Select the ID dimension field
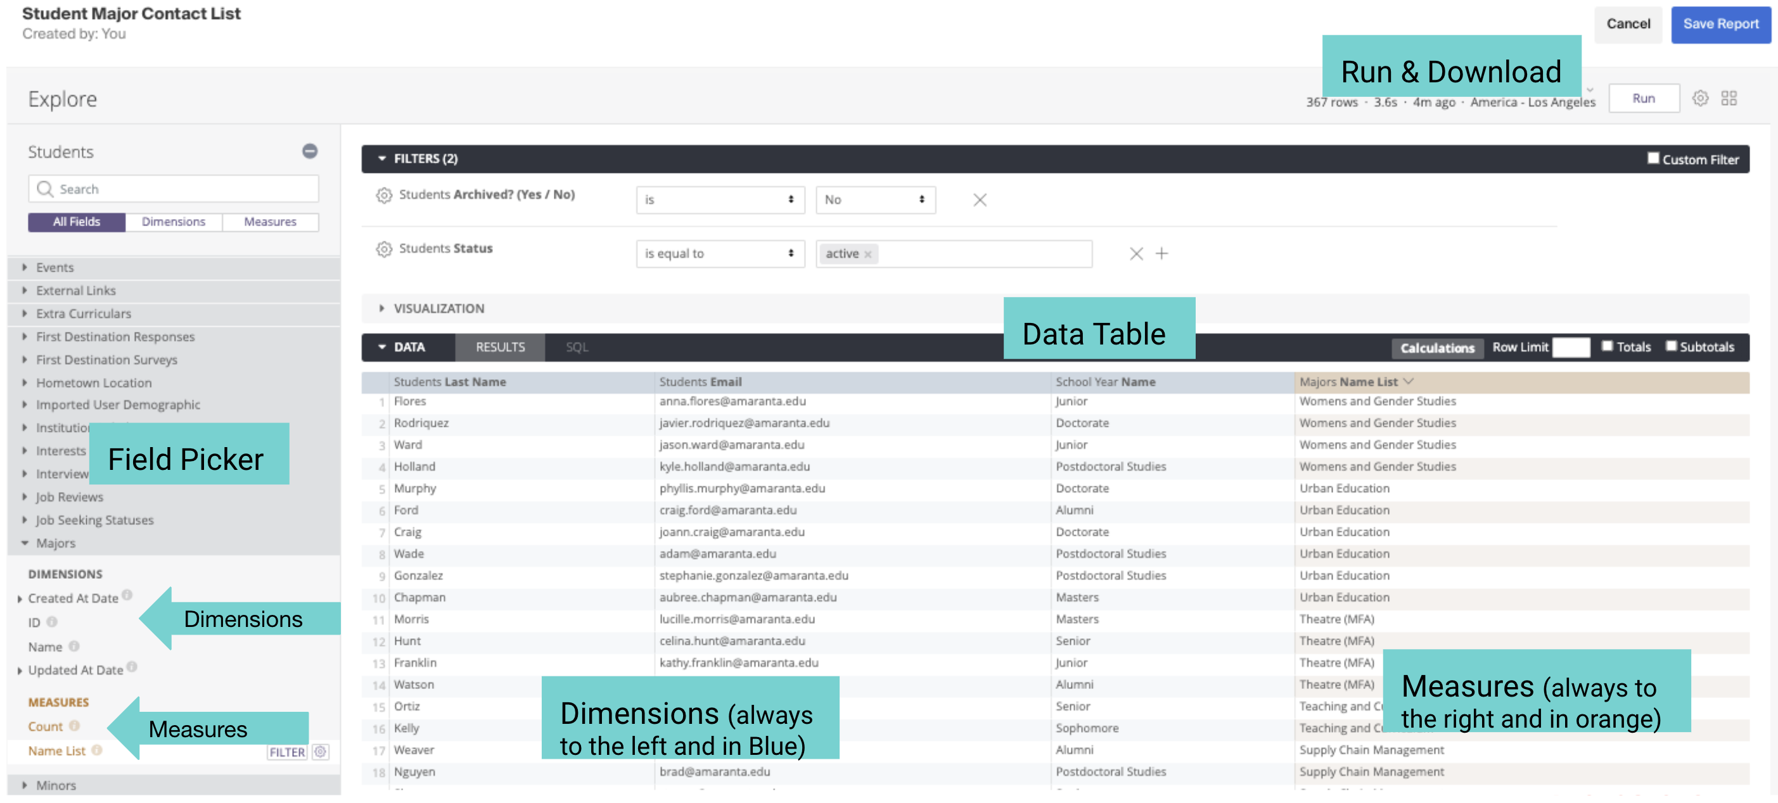This screenshot has height=803, width=1778. (34, 623)
